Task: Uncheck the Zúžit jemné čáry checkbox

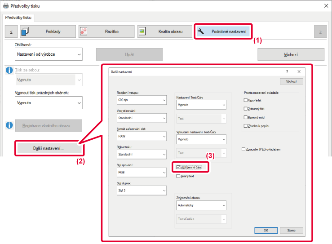Action: point(179,167)
